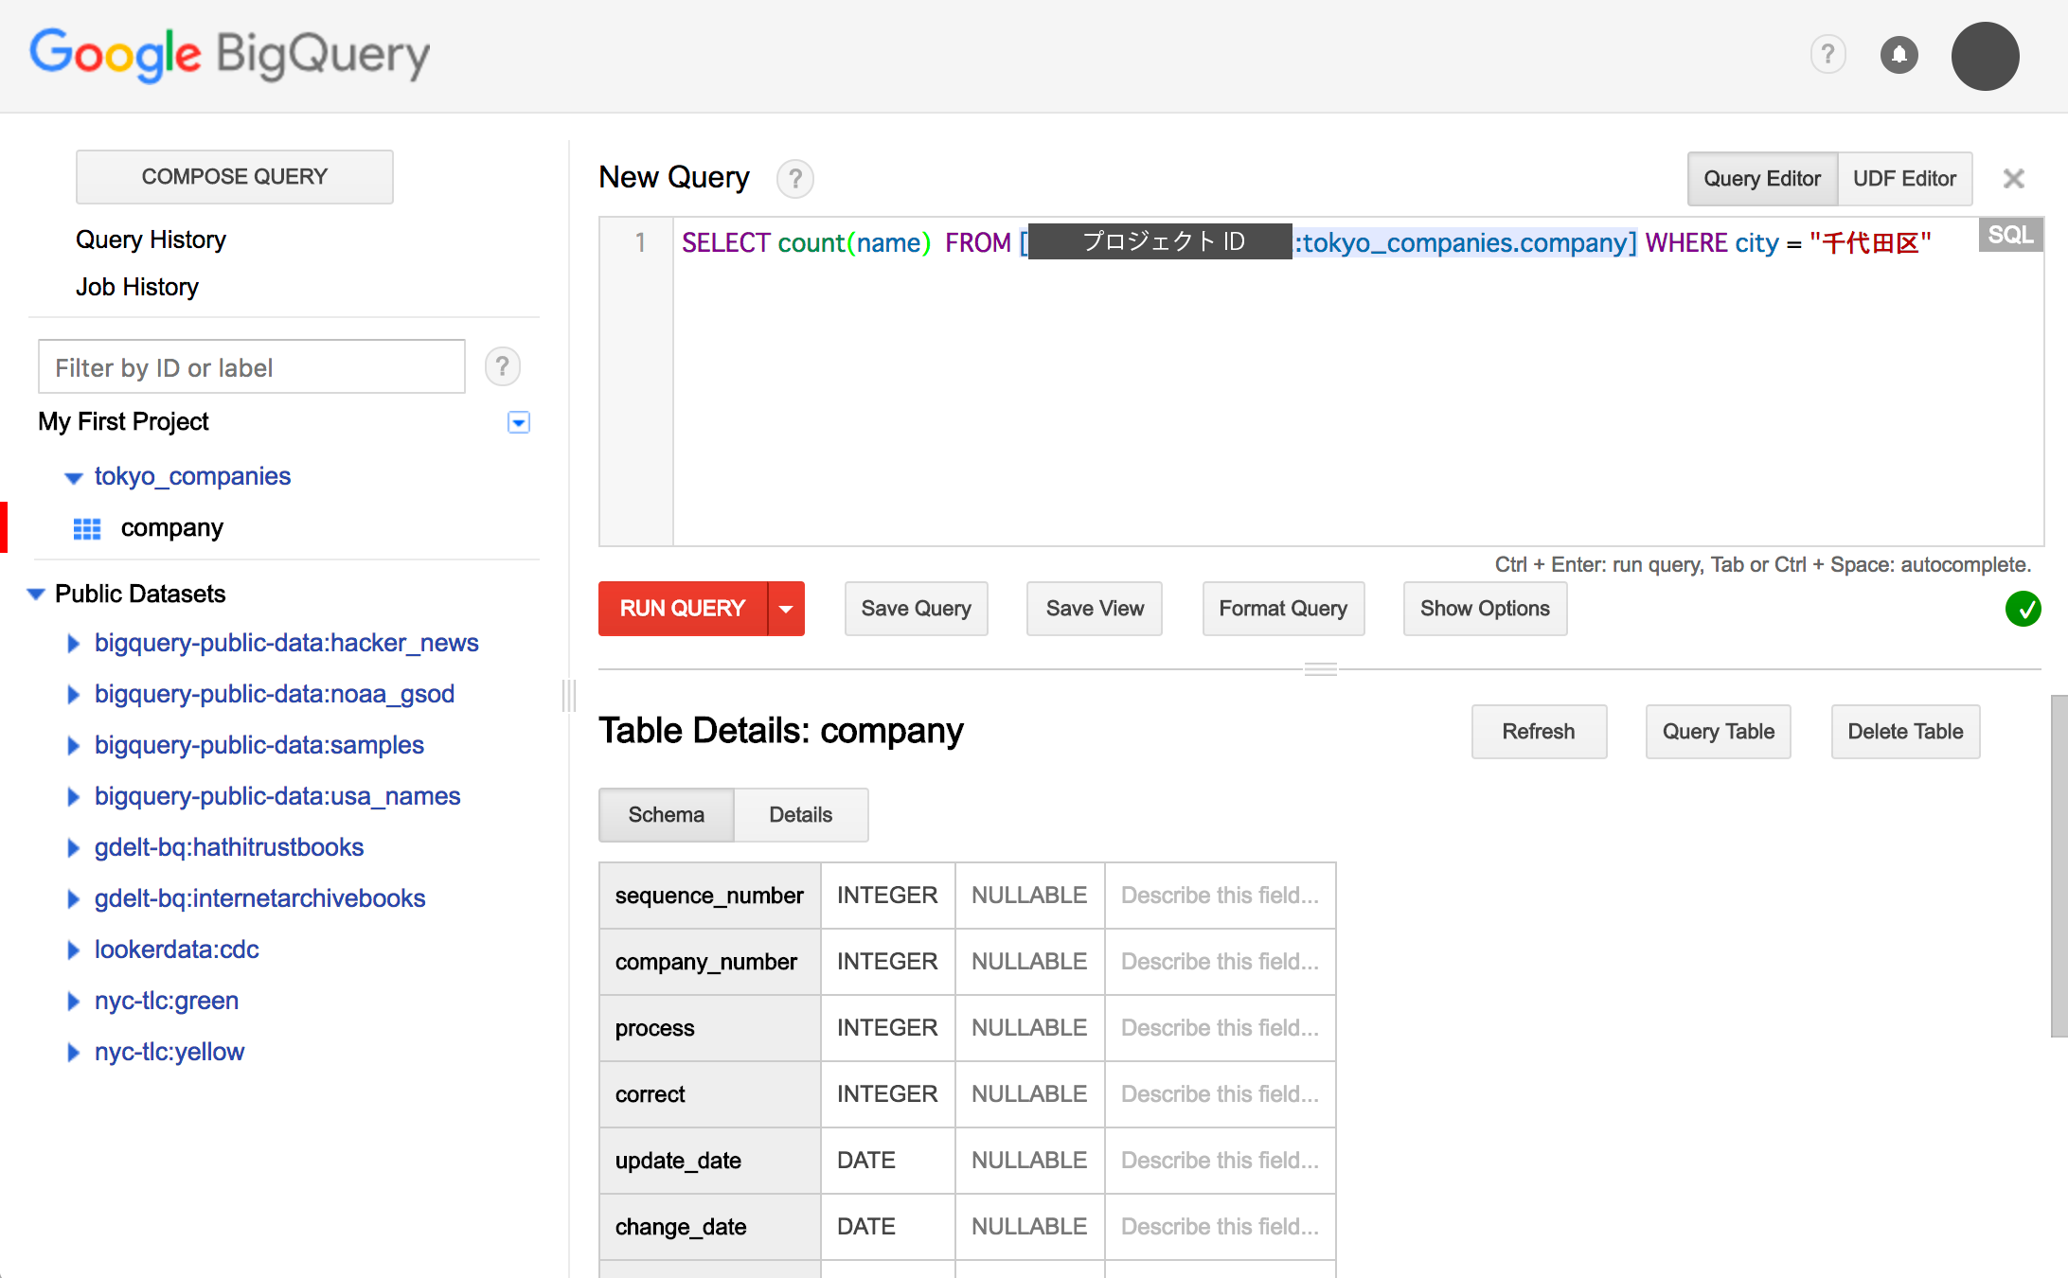Describe the process field
Viewport: 2068px width, 1278px height.
[1220, 1028]
